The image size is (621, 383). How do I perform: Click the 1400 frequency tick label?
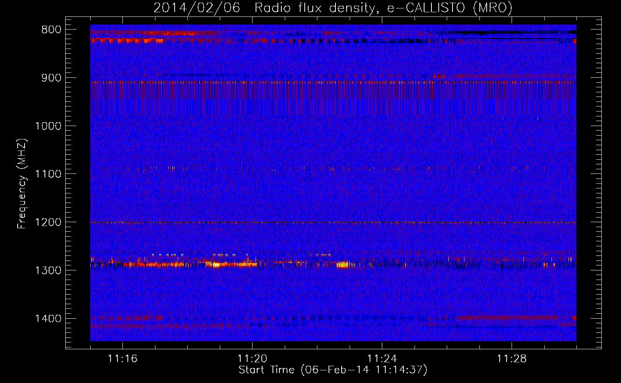pyautogui.click(x=48, y=319)
